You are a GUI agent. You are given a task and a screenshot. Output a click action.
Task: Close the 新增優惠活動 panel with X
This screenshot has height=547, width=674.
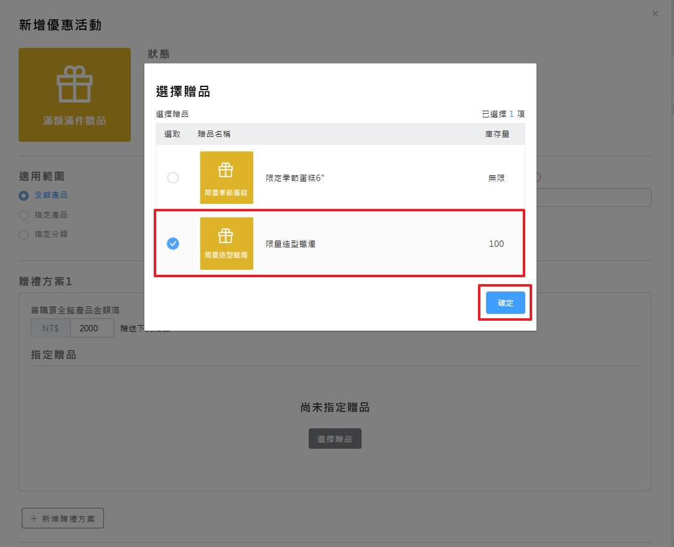point(655,14)
